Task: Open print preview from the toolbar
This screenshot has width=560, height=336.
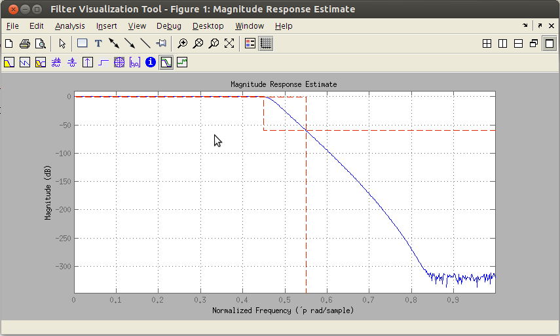Action: [x=41, y=43]
